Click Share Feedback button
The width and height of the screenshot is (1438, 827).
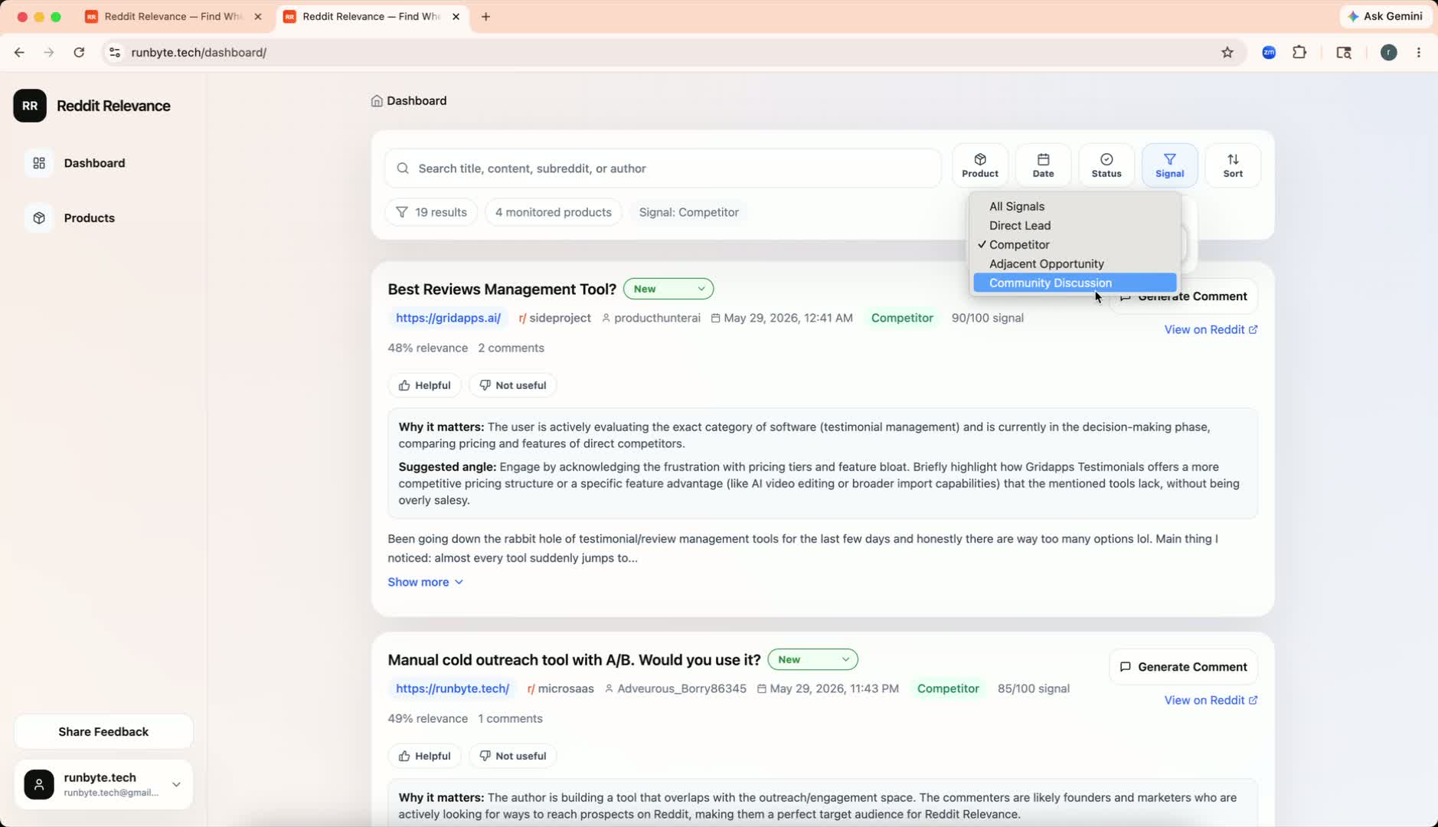point(103,731)
